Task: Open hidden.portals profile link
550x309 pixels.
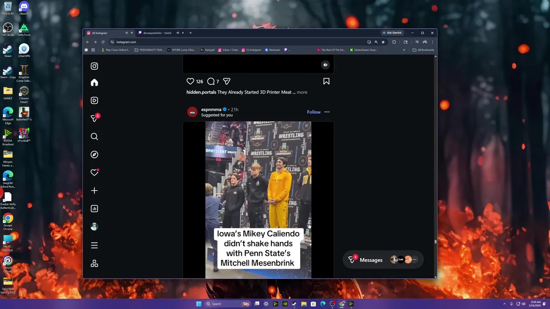Action: pos(201,92)
